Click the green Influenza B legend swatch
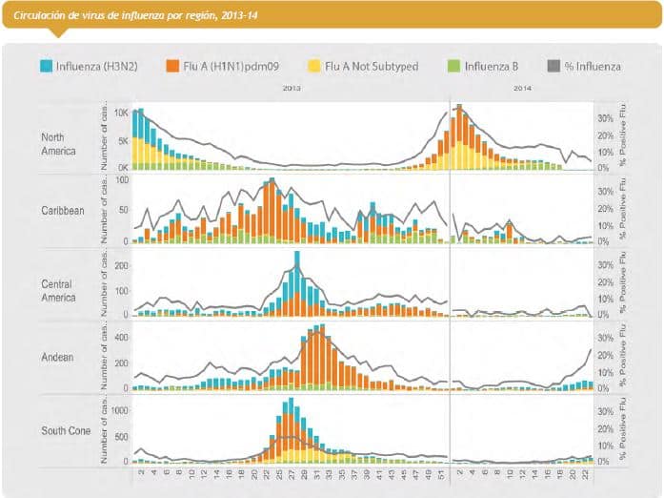The width and height of the screenshot is (664, 498). point(454,67)
